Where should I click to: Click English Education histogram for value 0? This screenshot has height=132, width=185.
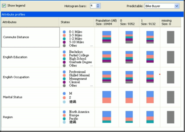(129, 57)
